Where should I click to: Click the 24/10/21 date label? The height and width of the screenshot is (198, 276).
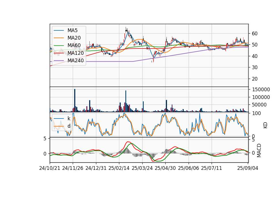pos(50,168)
